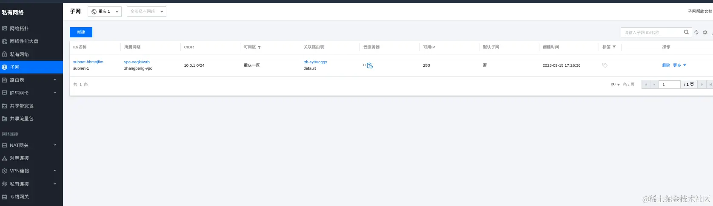
Task: Click the VPN连接 sidebar icon
Action: point(5,171)
